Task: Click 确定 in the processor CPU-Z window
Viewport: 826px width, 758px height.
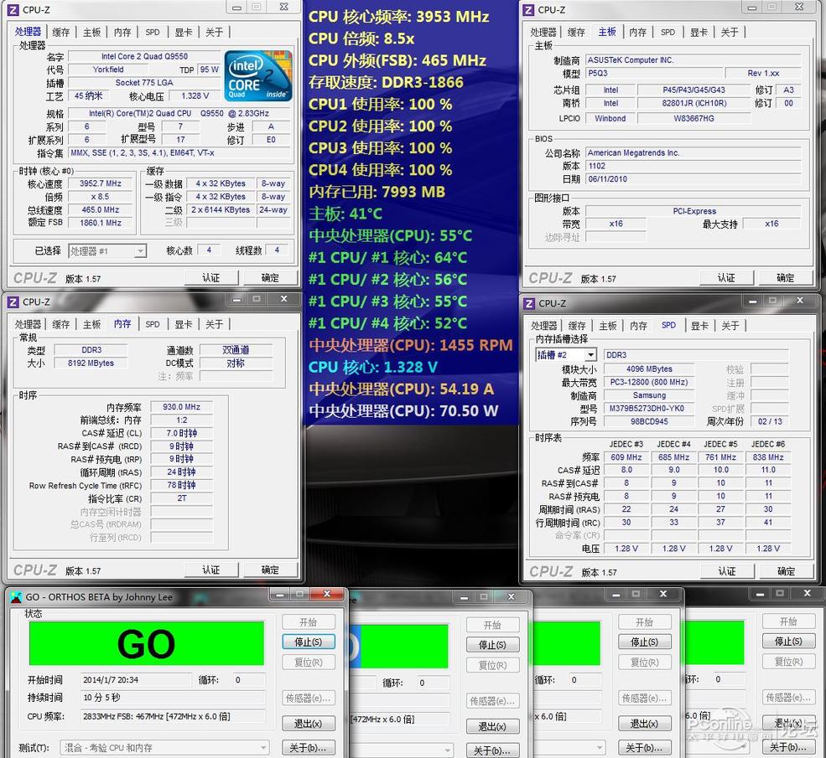Action: [270, 278]
